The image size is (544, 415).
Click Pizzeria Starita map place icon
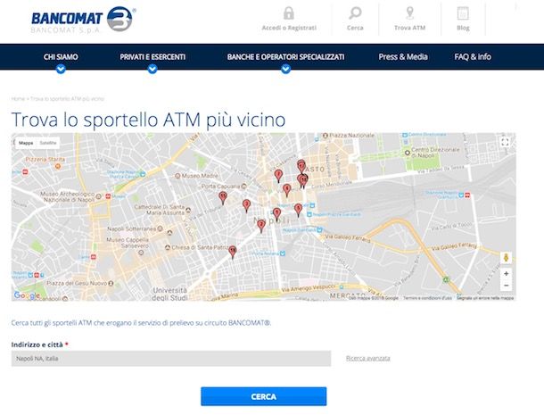[58, 166]
